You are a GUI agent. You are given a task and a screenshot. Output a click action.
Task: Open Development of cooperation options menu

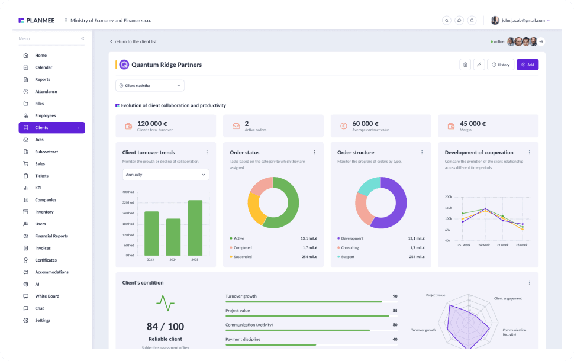click(530, 152)
